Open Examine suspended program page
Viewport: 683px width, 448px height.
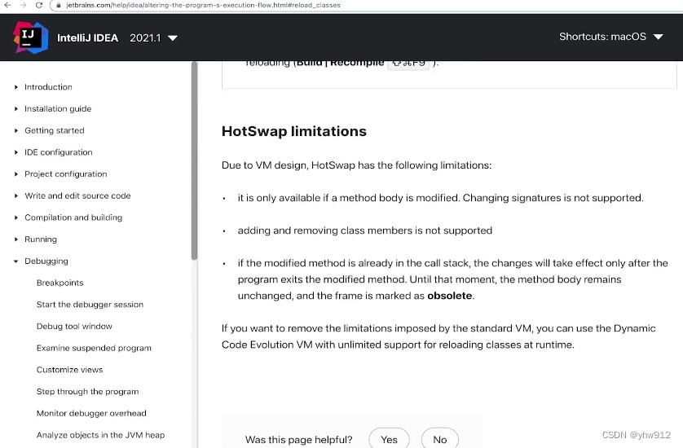94,349
